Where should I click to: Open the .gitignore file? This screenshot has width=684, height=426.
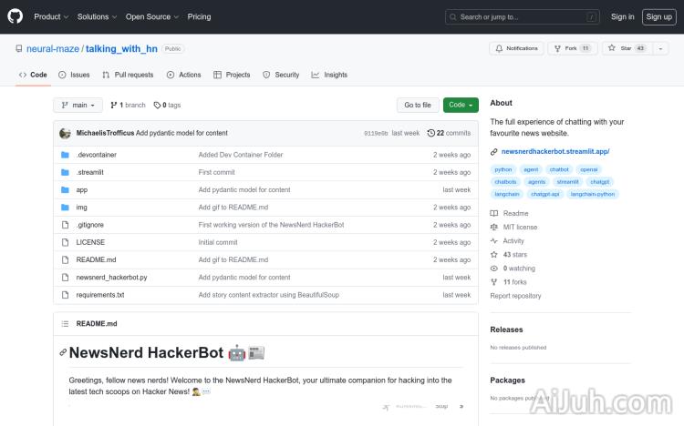90,225
